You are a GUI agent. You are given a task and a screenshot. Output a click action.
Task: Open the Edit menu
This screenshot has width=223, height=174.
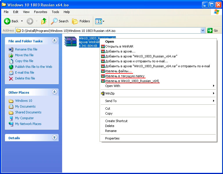click(x=16, y=12)
